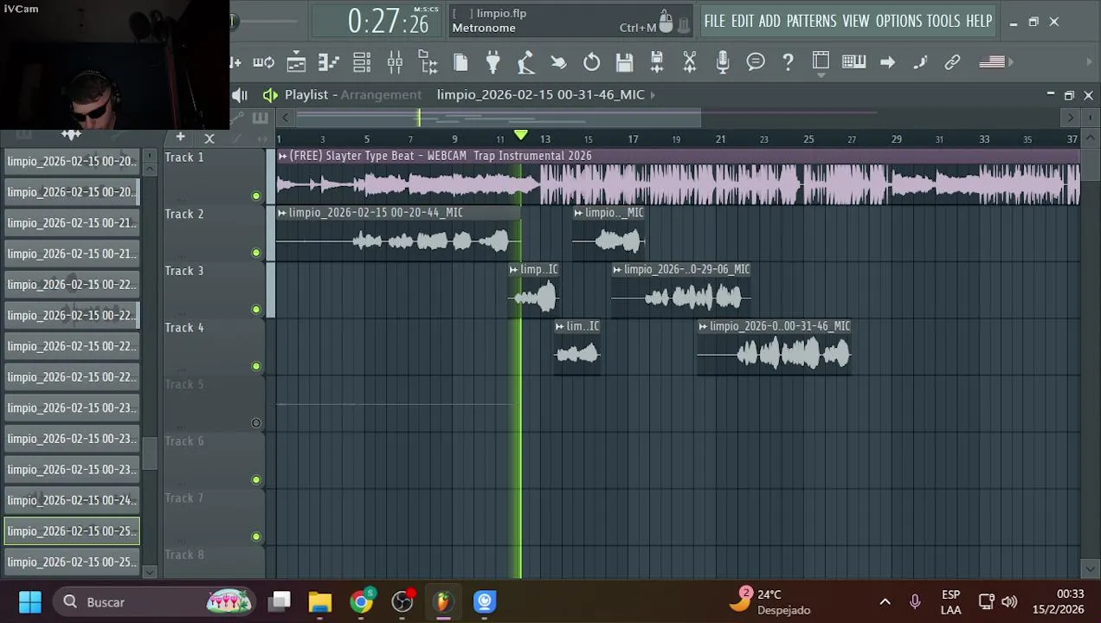Mute Track 2 with its green light

(255, 253)
